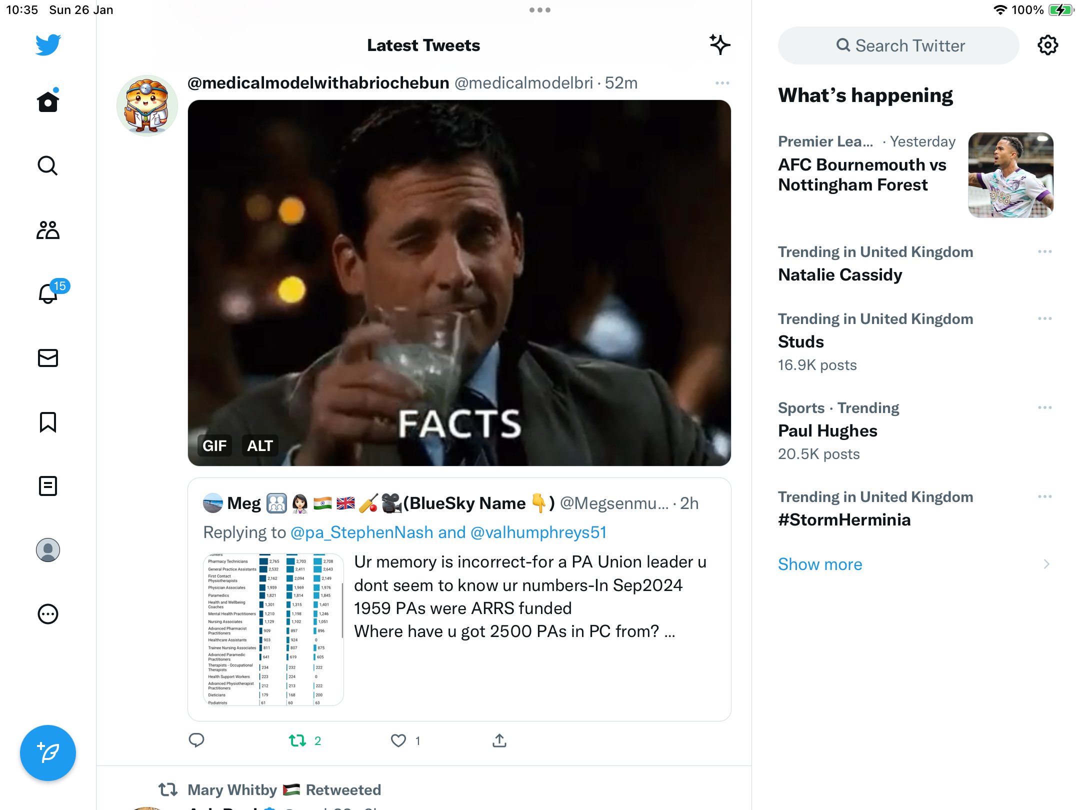
Task: Tap the 20.5K posts count
Action: pos(818,454)
